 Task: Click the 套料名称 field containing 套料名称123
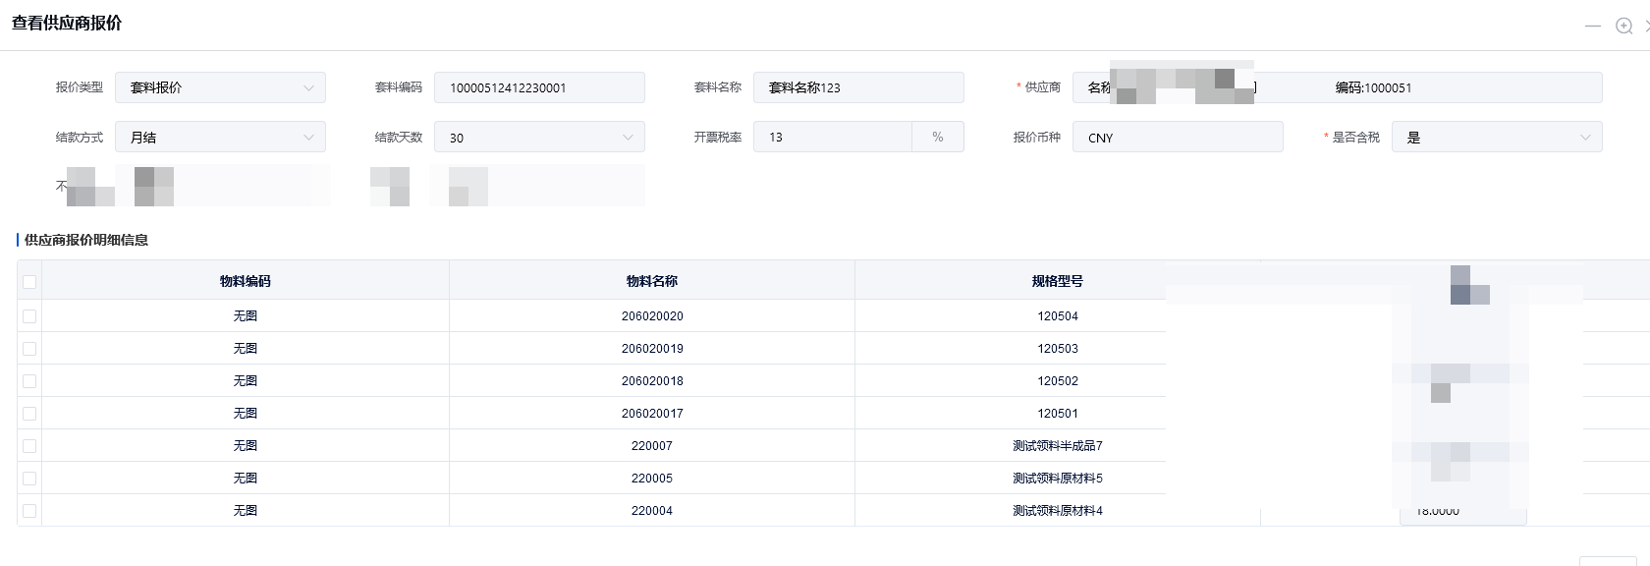[x=858, y=87]
